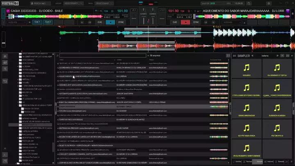Image resolution: width=295 pixels, height=166 pixels.
Task: Switch to the Sampler tab at bottom
Action: [x=258, y=162]
